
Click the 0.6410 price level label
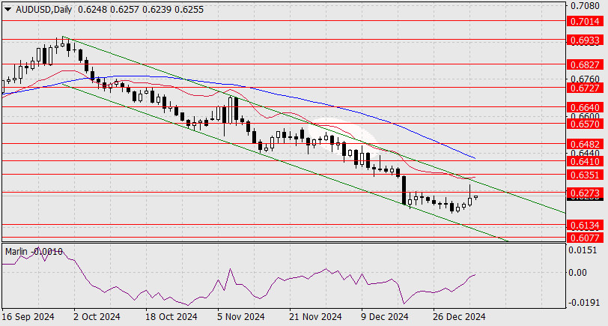tap(585, 161)
